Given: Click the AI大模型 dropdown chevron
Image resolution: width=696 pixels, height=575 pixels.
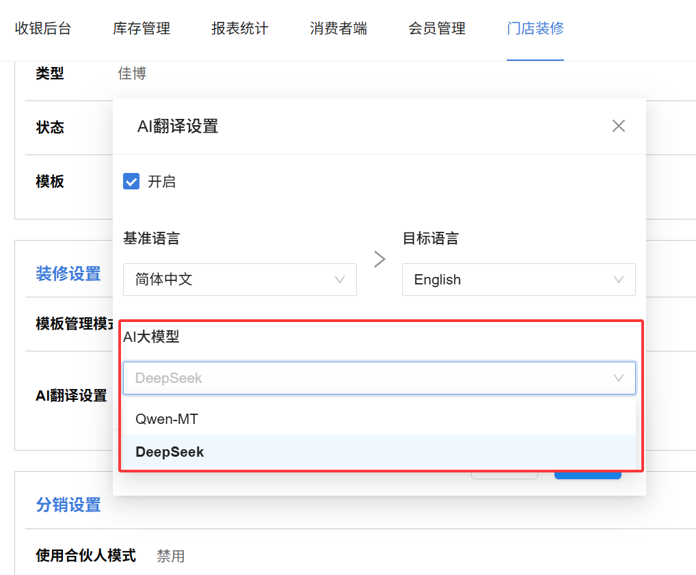Looking at the screenshot, I should click(618, 378).
